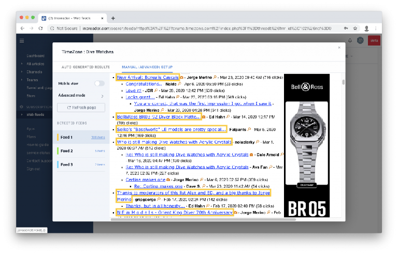
Task: Click the browser back arrow
Action: click(x=23, y=28)
